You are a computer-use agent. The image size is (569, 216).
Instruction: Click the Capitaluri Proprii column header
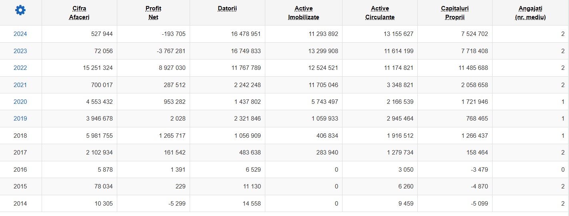click(x=455, y=13)
